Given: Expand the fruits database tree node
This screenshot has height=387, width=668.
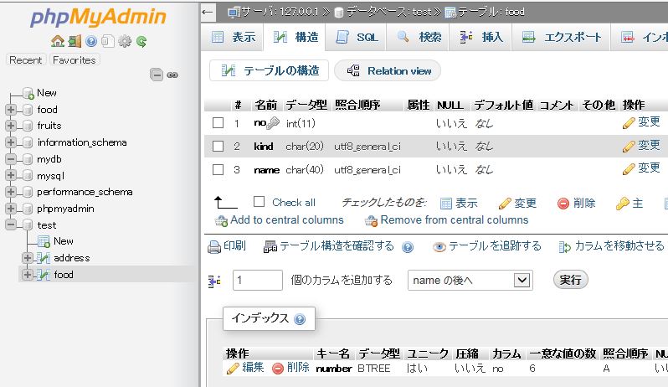Looking at the screenshot, I should pos(11,126).
